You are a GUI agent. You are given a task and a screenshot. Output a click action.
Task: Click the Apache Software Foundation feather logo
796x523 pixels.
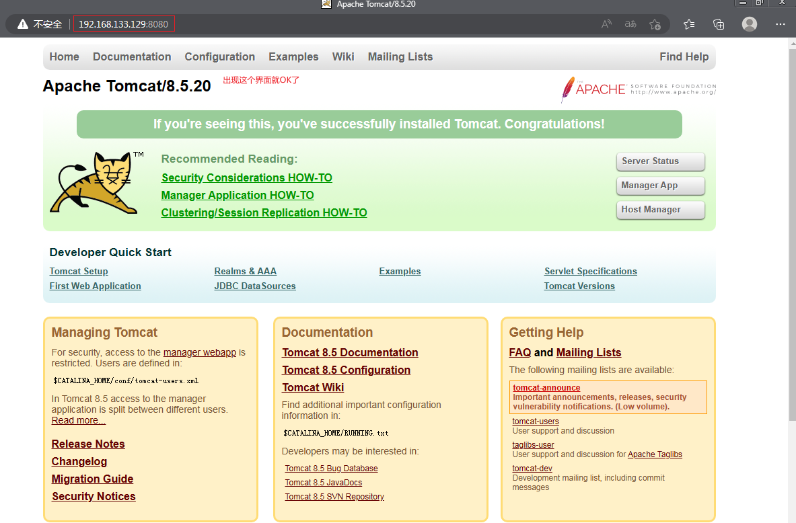tap(638, 89)
